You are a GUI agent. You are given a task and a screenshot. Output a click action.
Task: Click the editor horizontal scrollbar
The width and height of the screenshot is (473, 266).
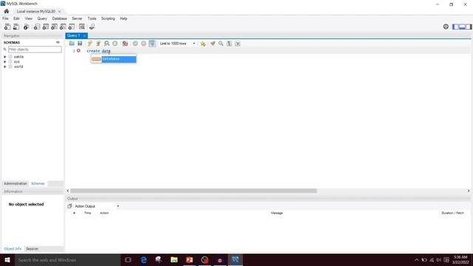click(194, 191)
